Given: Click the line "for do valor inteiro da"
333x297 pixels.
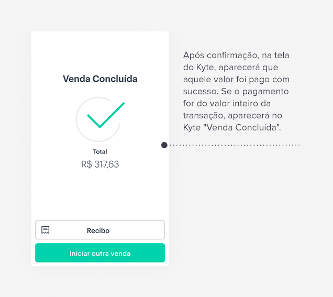Looking at the screenshot, I should click(227, 104).
